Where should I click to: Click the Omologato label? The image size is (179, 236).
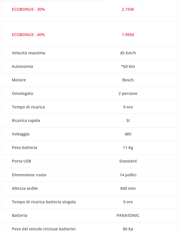23,93
